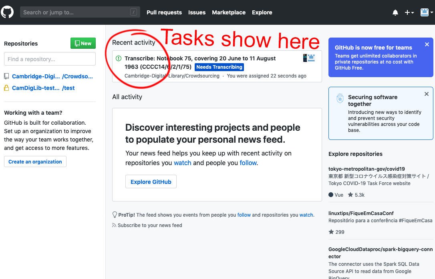Click the Vue language dot
435x279 pixels.
(x=331, y=195)
